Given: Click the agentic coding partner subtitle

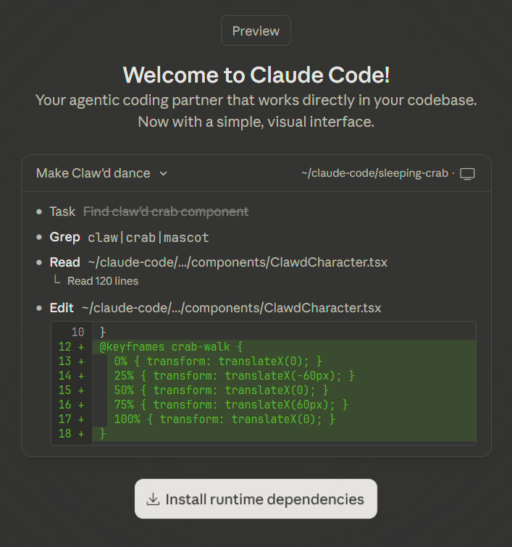Looking at the screenshot, I should 256,100.
